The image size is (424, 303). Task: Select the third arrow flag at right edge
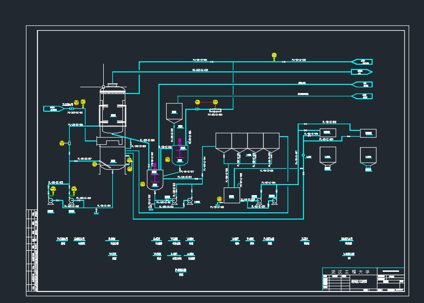pos(362,84)
